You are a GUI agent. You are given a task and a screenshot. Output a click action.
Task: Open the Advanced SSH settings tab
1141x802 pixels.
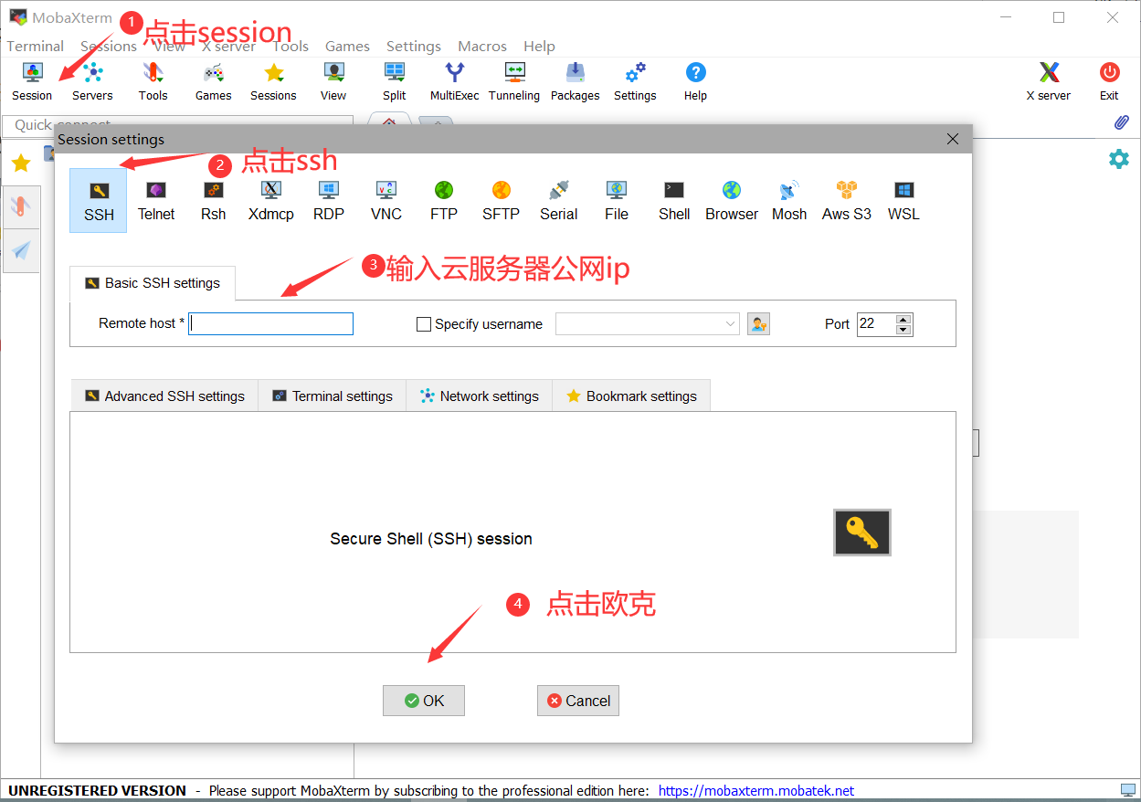click(x=164, y=396)
